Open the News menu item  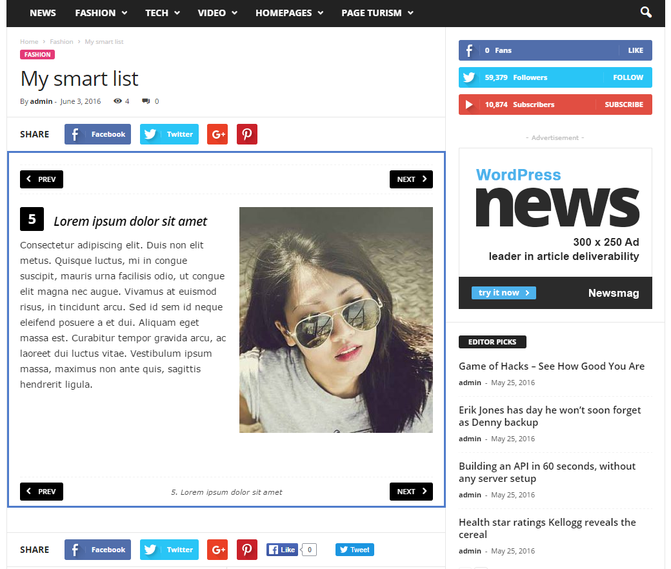coord(43,13)
